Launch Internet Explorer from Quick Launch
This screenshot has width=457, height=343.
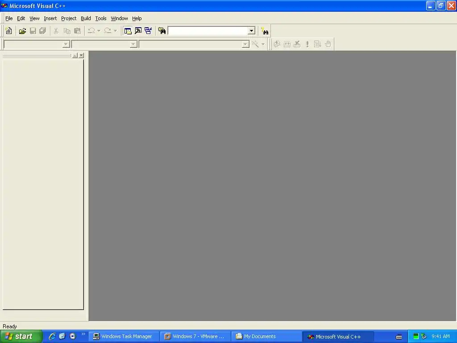tap(52, 336)
